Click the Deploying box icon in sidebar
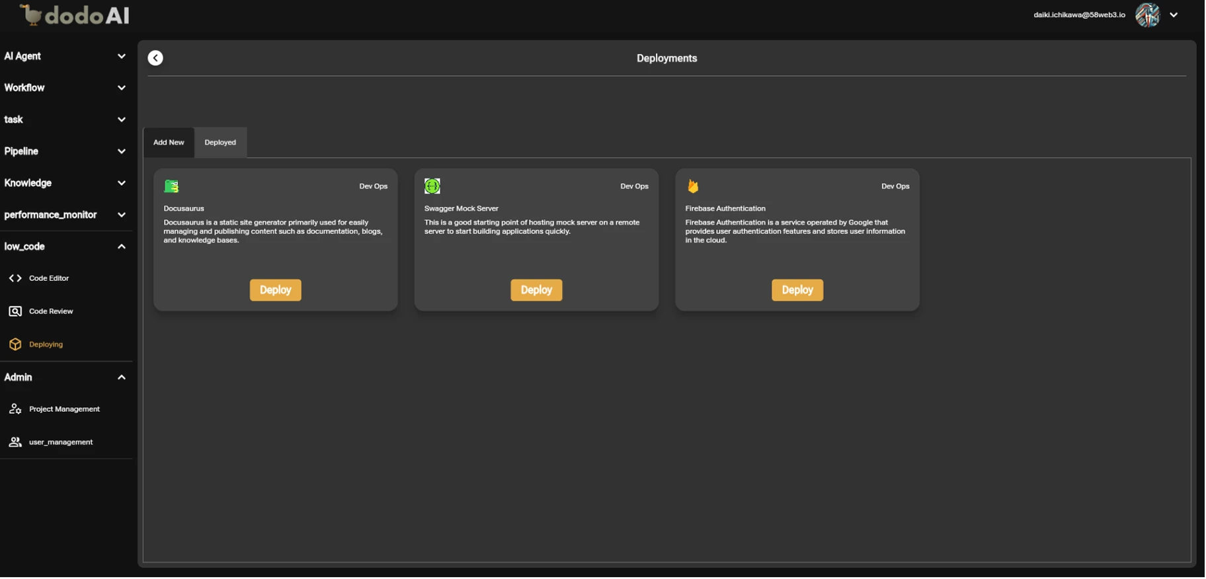 coord(15,344)
